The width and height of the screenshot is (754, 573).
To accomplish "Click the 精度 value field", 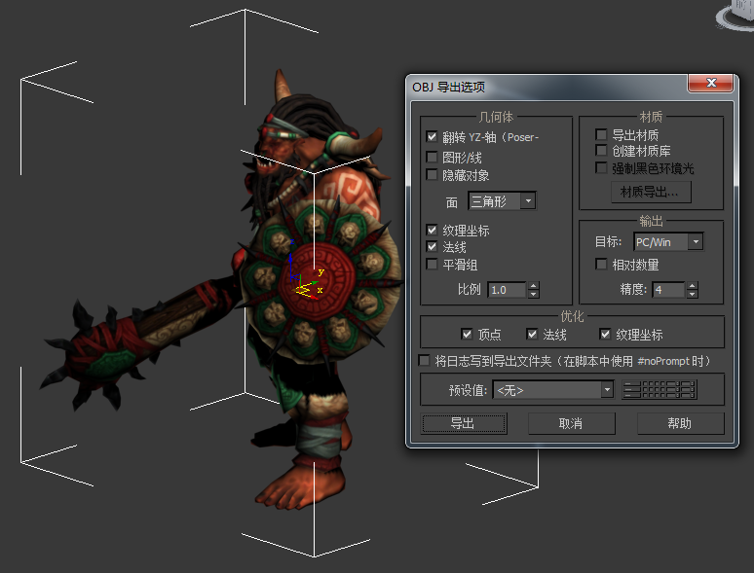I will click(668, 290).
